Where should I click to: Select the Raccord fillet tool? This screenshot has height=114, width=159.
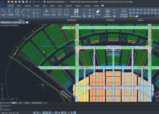(66, 12)
